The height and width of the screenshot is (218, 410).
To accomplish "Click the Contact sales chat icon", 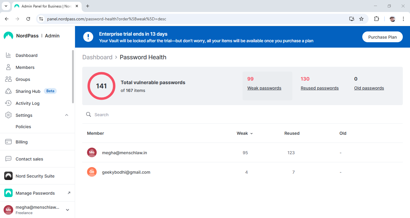I will click(8, 159).
